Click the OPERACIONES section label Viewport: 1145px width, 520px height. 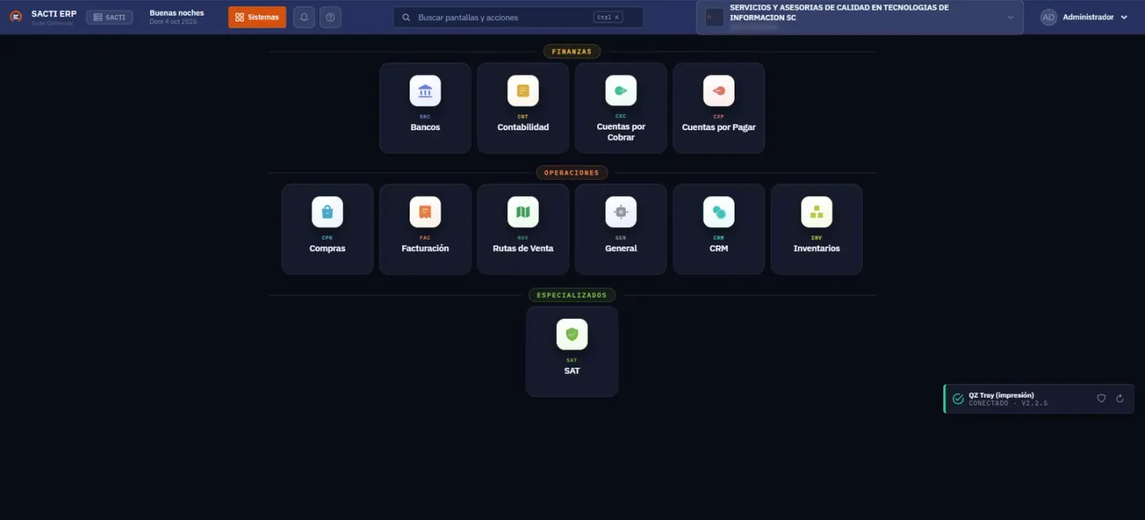pyautogui.click(x=572, y=173)
